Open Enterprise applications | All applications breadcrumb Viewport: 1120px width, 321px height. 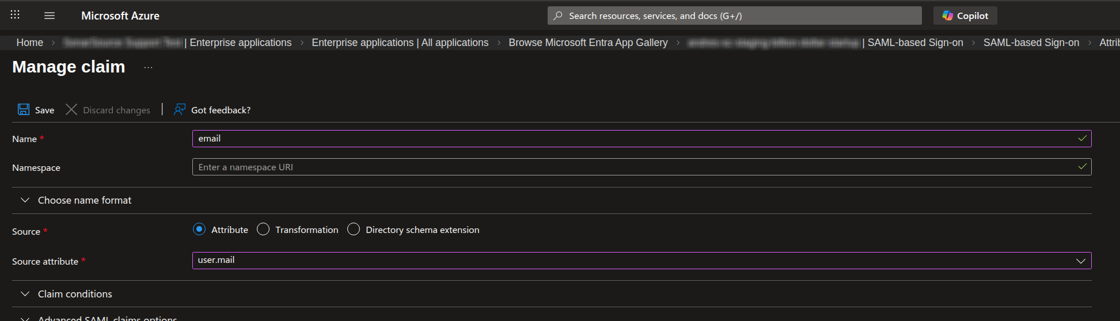coord(400,43)
